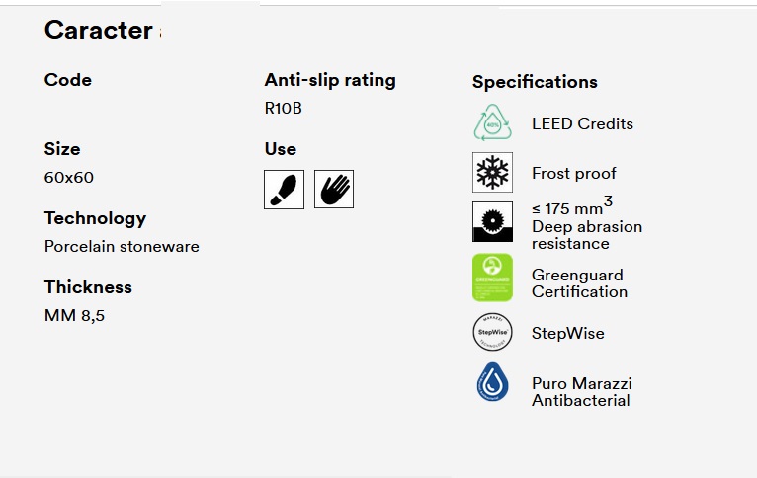Select the deep abrasion resistance saw icon
The width and height of the screenshot is (757, 478).
(x=492, y=222)
